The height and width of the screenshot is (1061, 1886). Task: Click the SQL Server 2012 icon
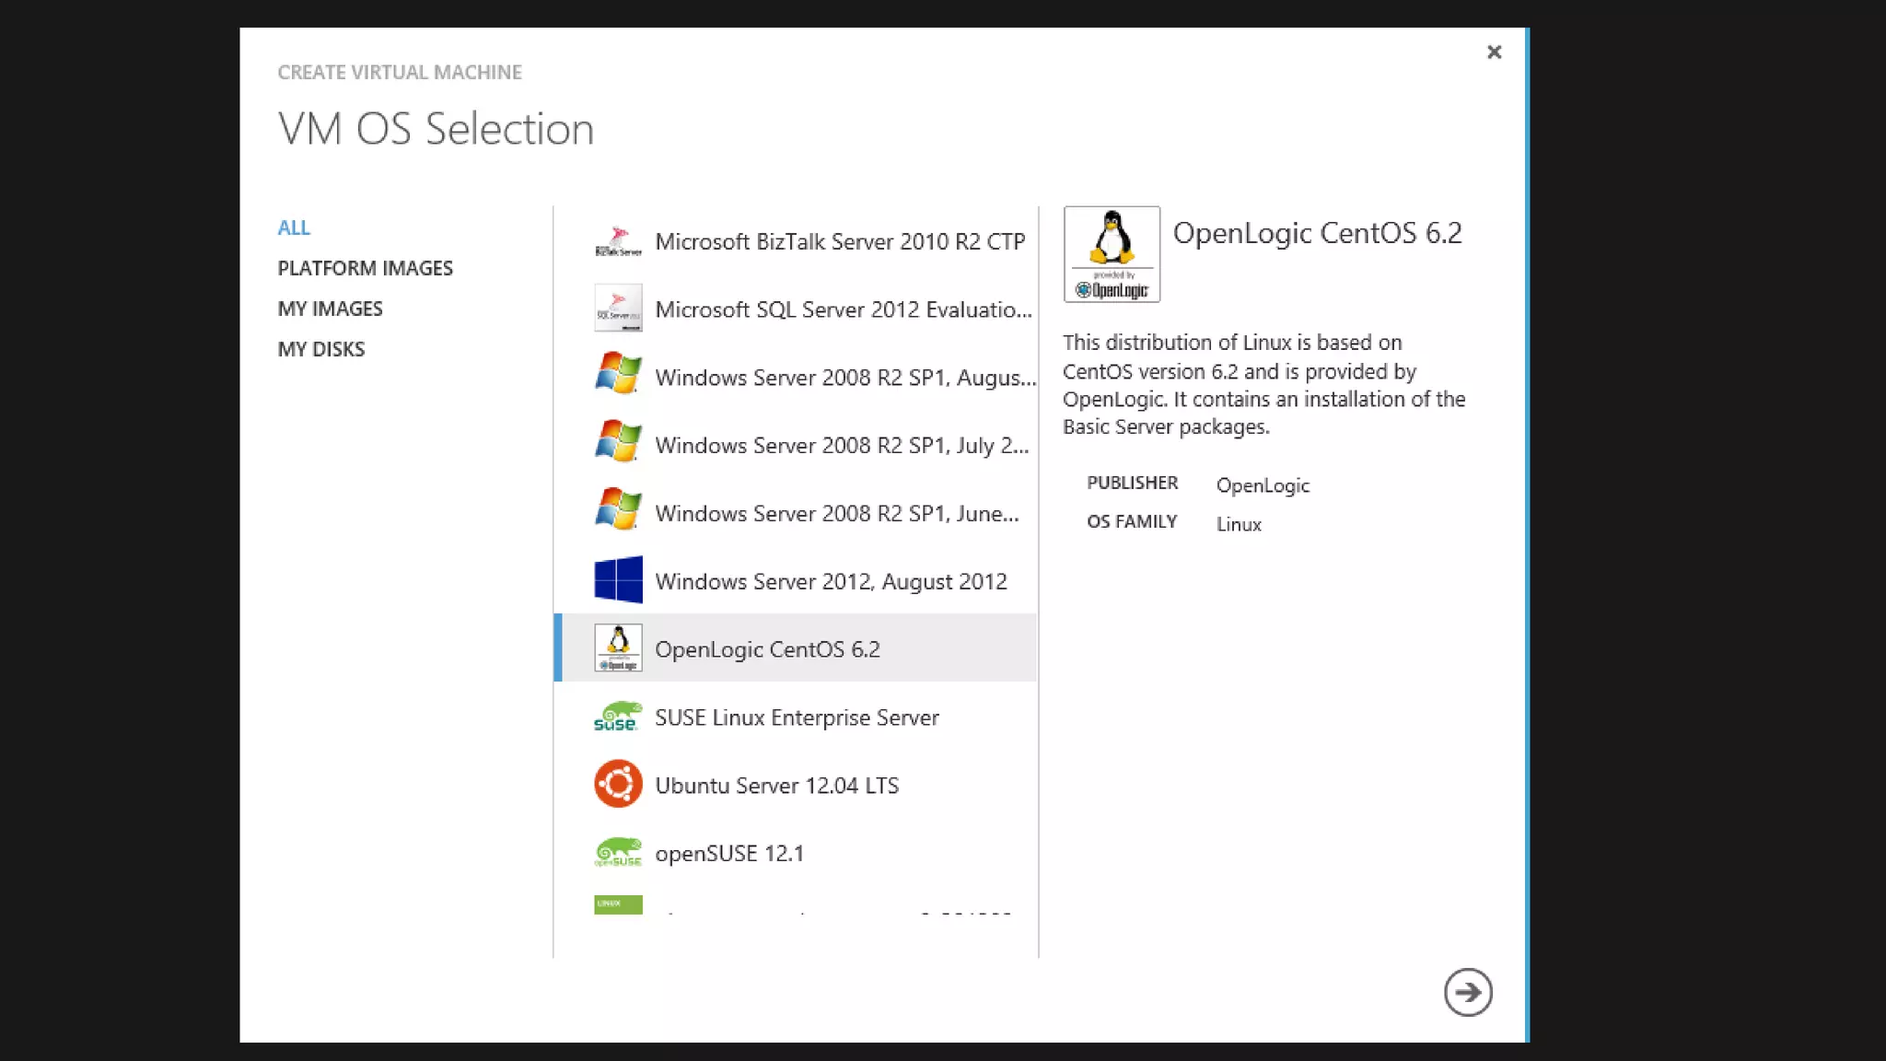618,309
